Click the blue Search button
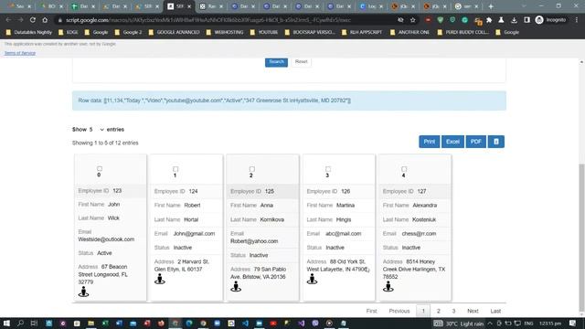The image size is (585, 329). (276, 62)
